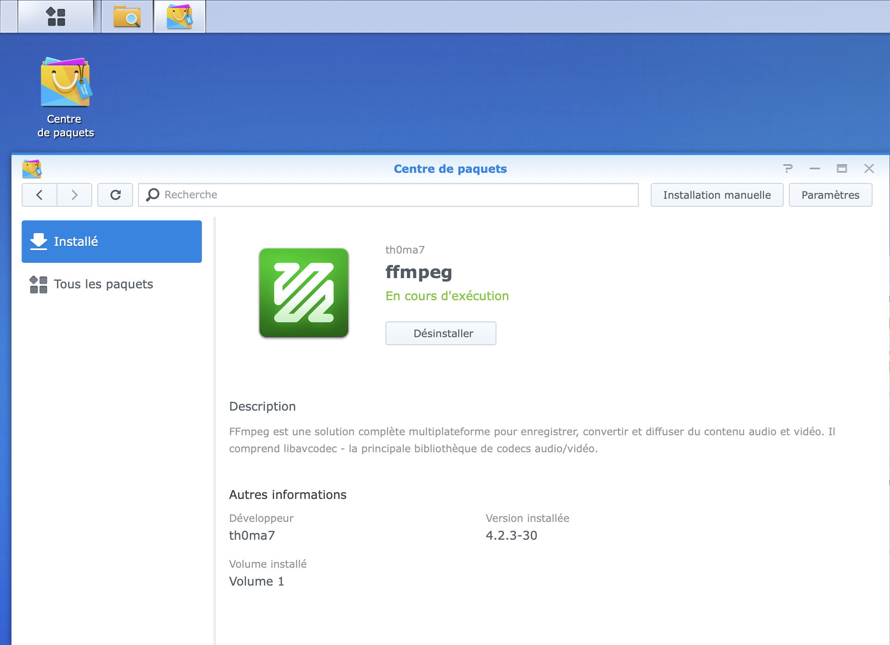Screen dimensions: 890x645
Task: Click the Package Center taskbar icon
Action: 179,17
